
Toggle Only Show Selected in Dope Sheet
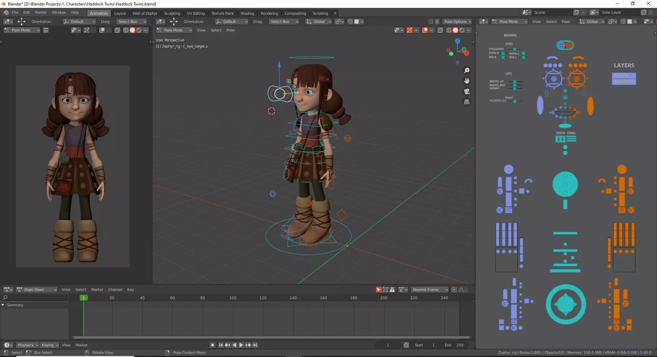(378, 290)
